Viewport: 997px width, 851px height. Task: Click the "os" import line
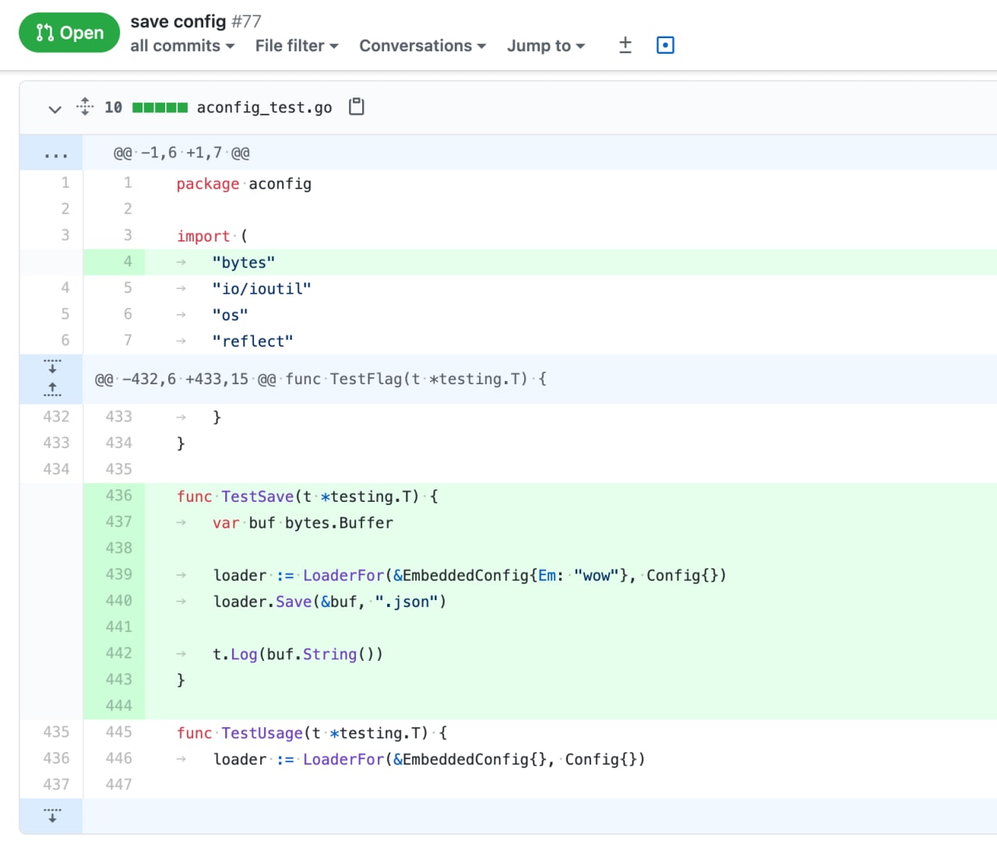(x=231, y=315)
